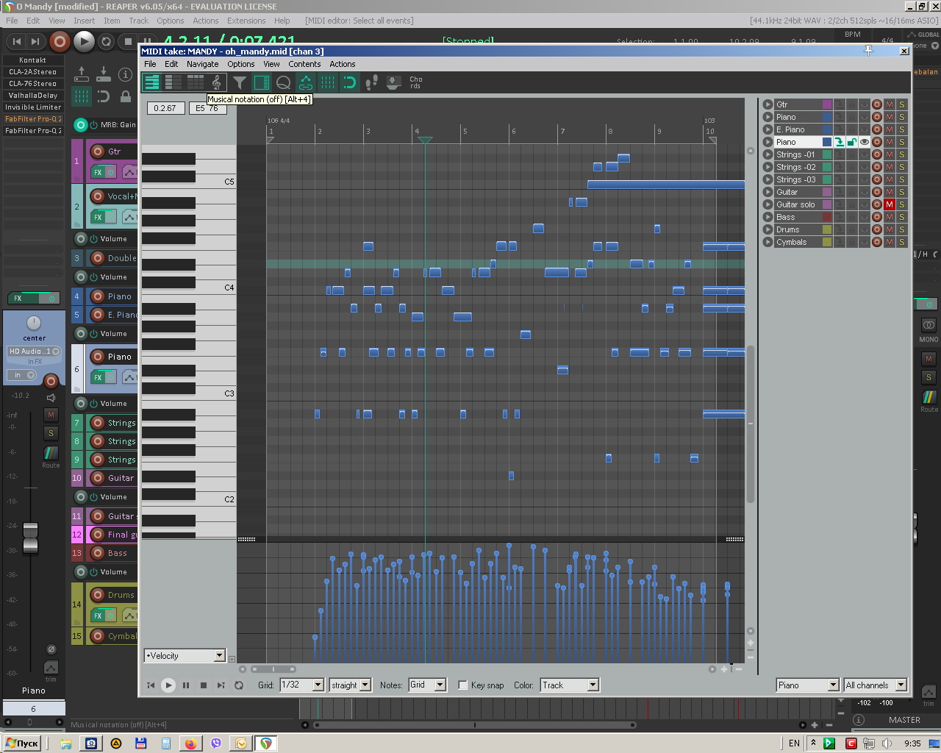Select Strings -02 in the track list
941x753 pixels.
point(796,167)
